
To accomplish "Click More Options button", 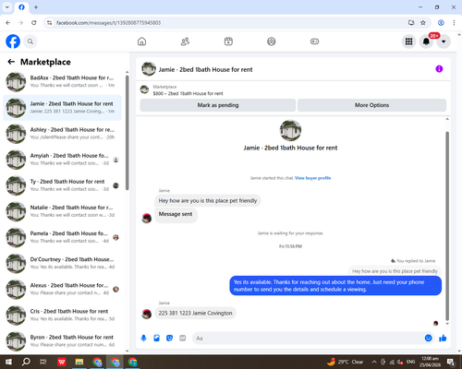I will (x=371, y=105).
